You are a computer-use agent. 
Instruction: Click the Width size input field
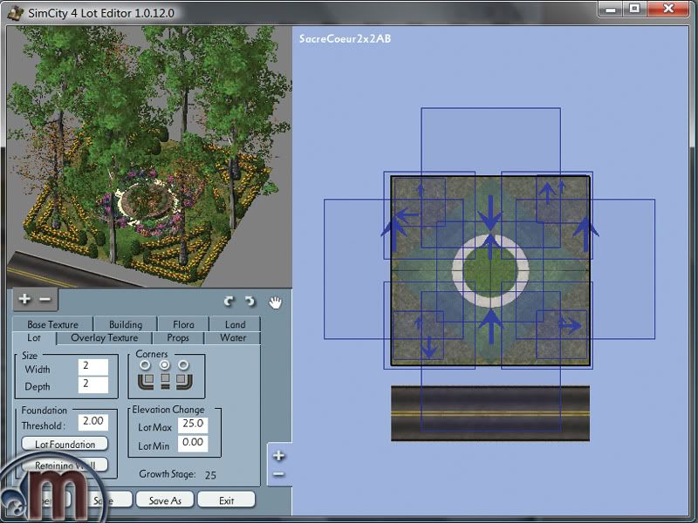pyautogui.click(x=93, y=367)
